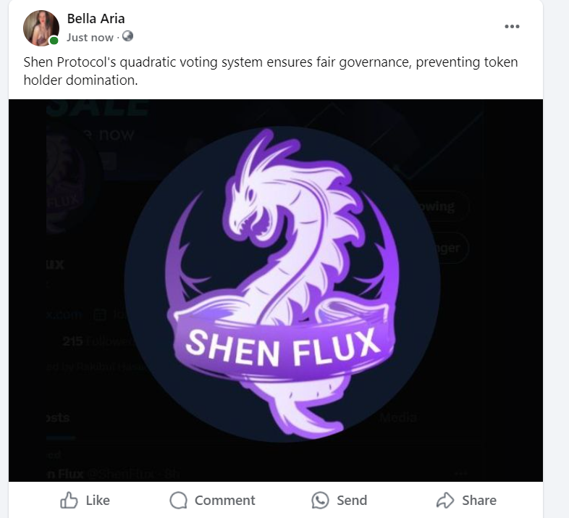Click the Bella Aria name link

click(96, 19)
